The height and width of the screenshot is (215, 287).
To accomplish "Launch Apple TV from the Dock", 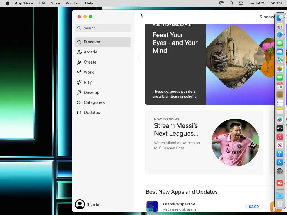I will click(279, 128).
